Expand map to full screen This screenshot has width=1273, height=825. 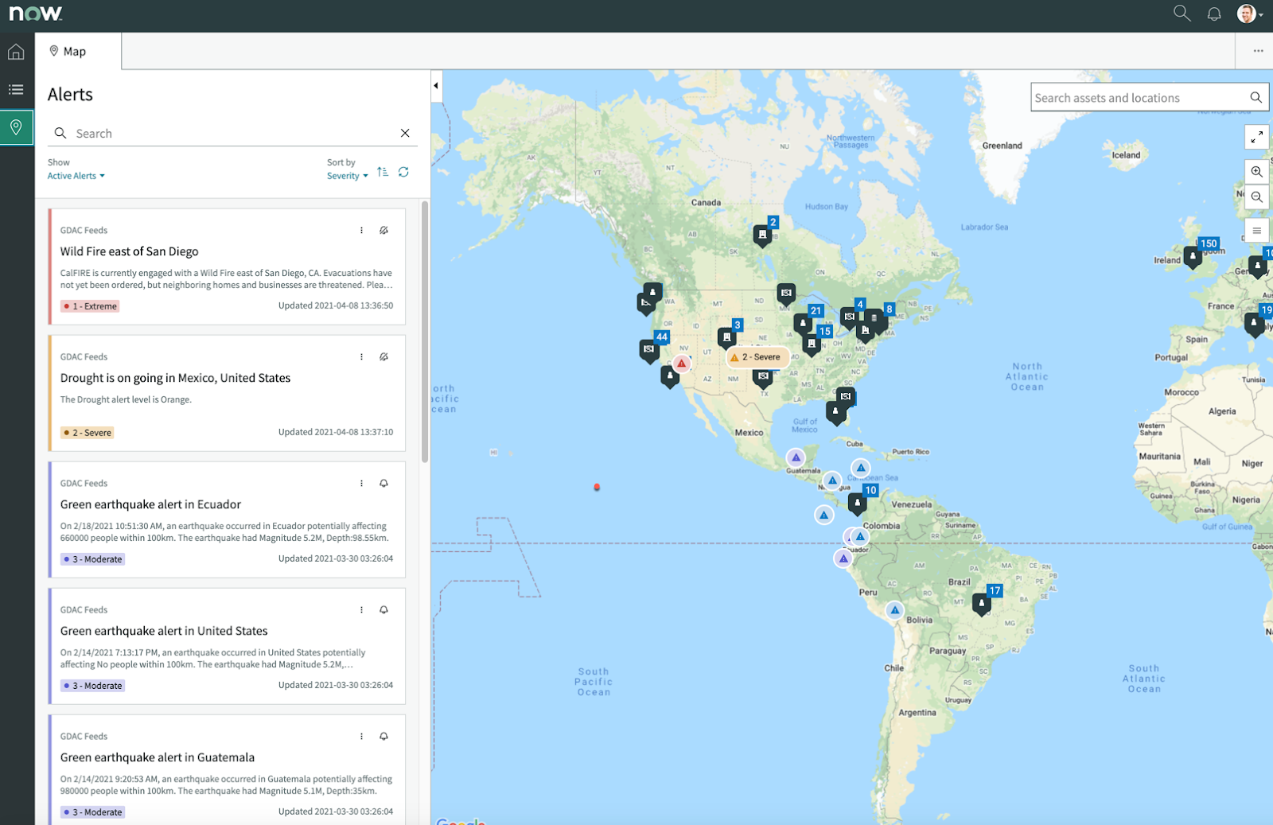pyautogui.click(x=1256, y=137)
